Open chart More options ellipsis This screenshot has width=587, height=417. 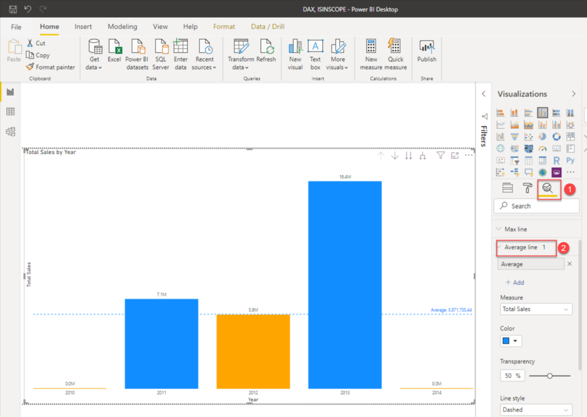[x=469, y=155]
